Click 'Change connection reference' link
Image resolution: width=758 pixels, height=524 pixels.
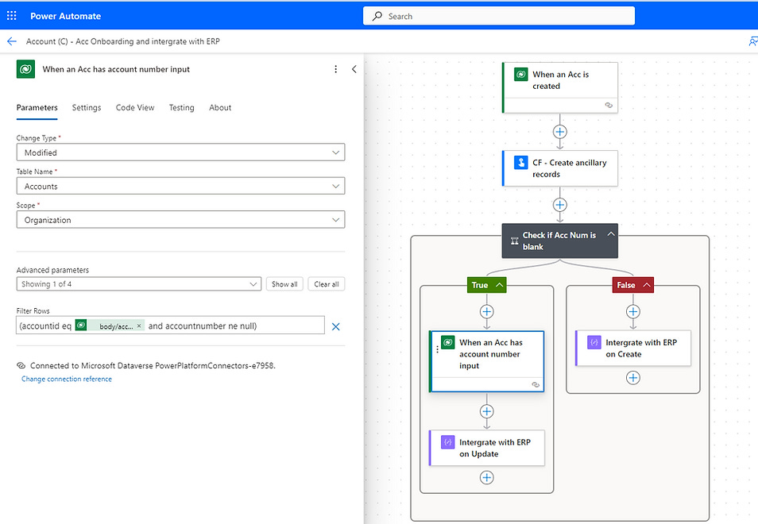click(67, 380)
